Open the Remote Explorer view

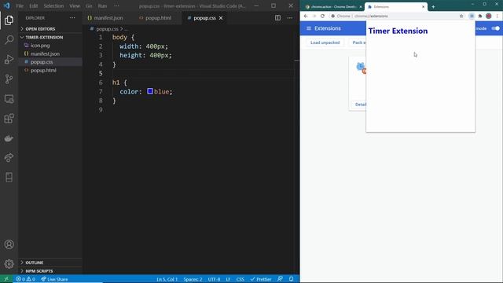[x=9, y=99]
